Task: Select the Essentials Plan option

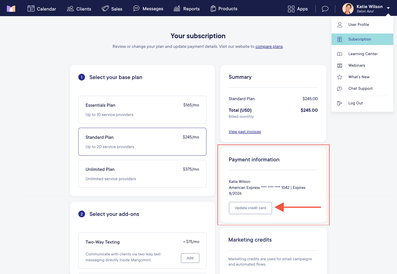Action: point(142,110)
